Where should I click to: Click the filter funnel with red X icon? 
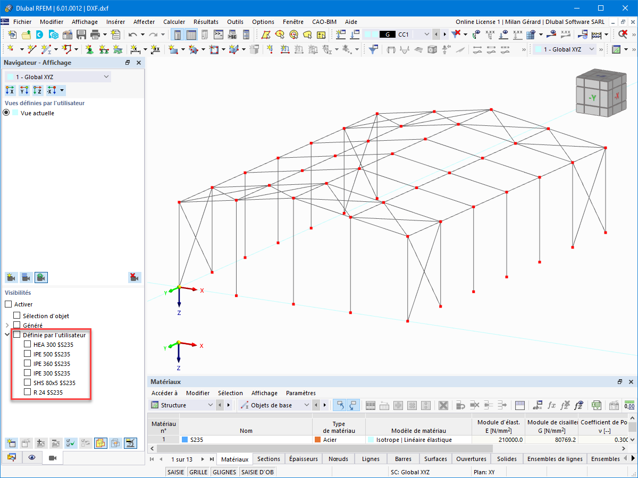(456, 35)
